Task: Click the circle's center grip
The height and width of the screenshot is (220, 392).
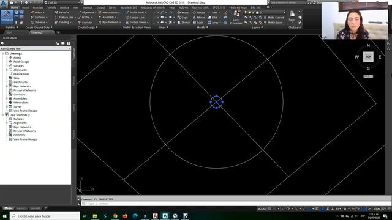Action: 216,102
